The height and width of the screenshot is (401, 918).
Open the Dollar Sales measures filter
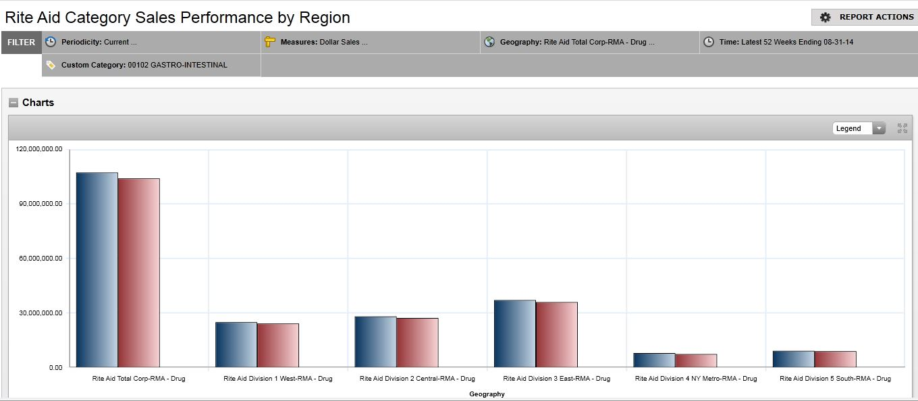coord(343,42)
